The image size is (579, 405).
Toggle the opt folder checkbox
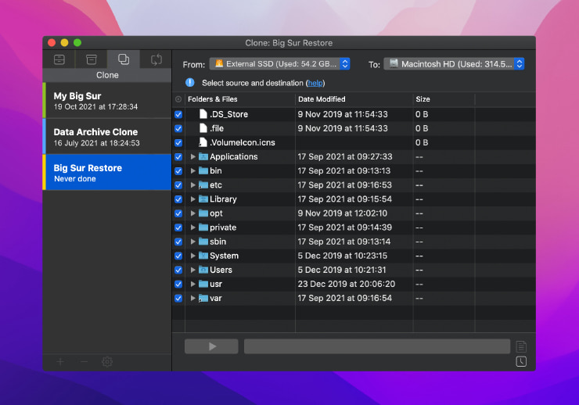tap(178, 213)
